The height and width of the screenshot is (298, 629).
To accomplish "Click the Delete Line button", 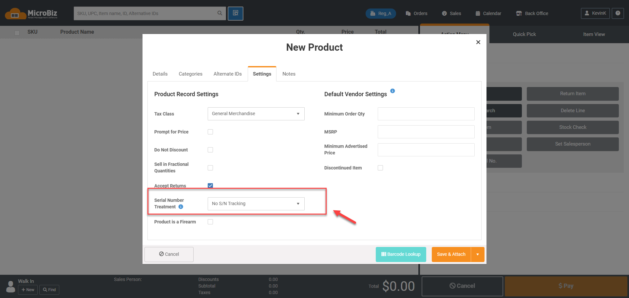I will point(573,111).
